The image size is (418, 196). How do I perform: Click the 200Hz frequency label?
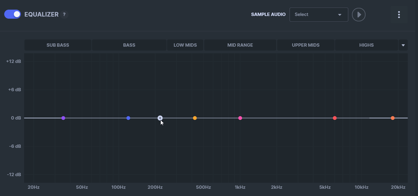click(155, 187)
